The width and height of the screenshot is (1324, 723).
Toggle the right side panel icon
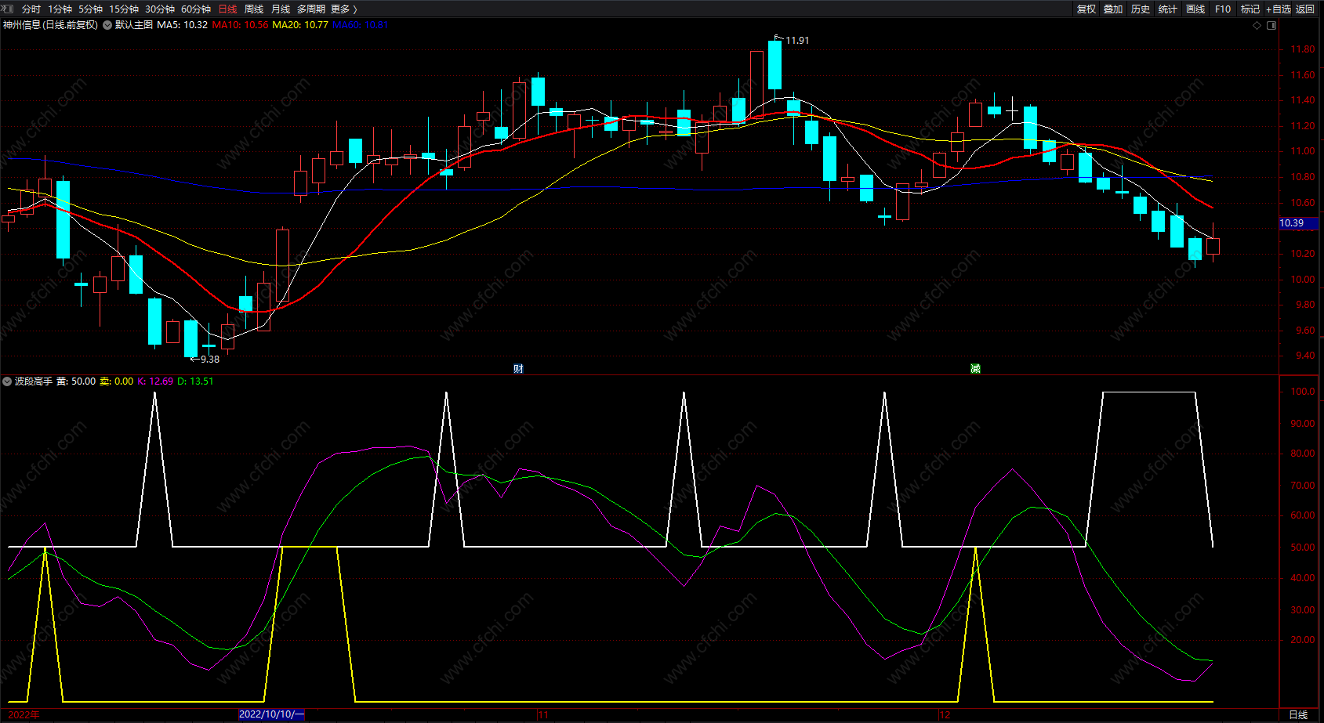1271,25
